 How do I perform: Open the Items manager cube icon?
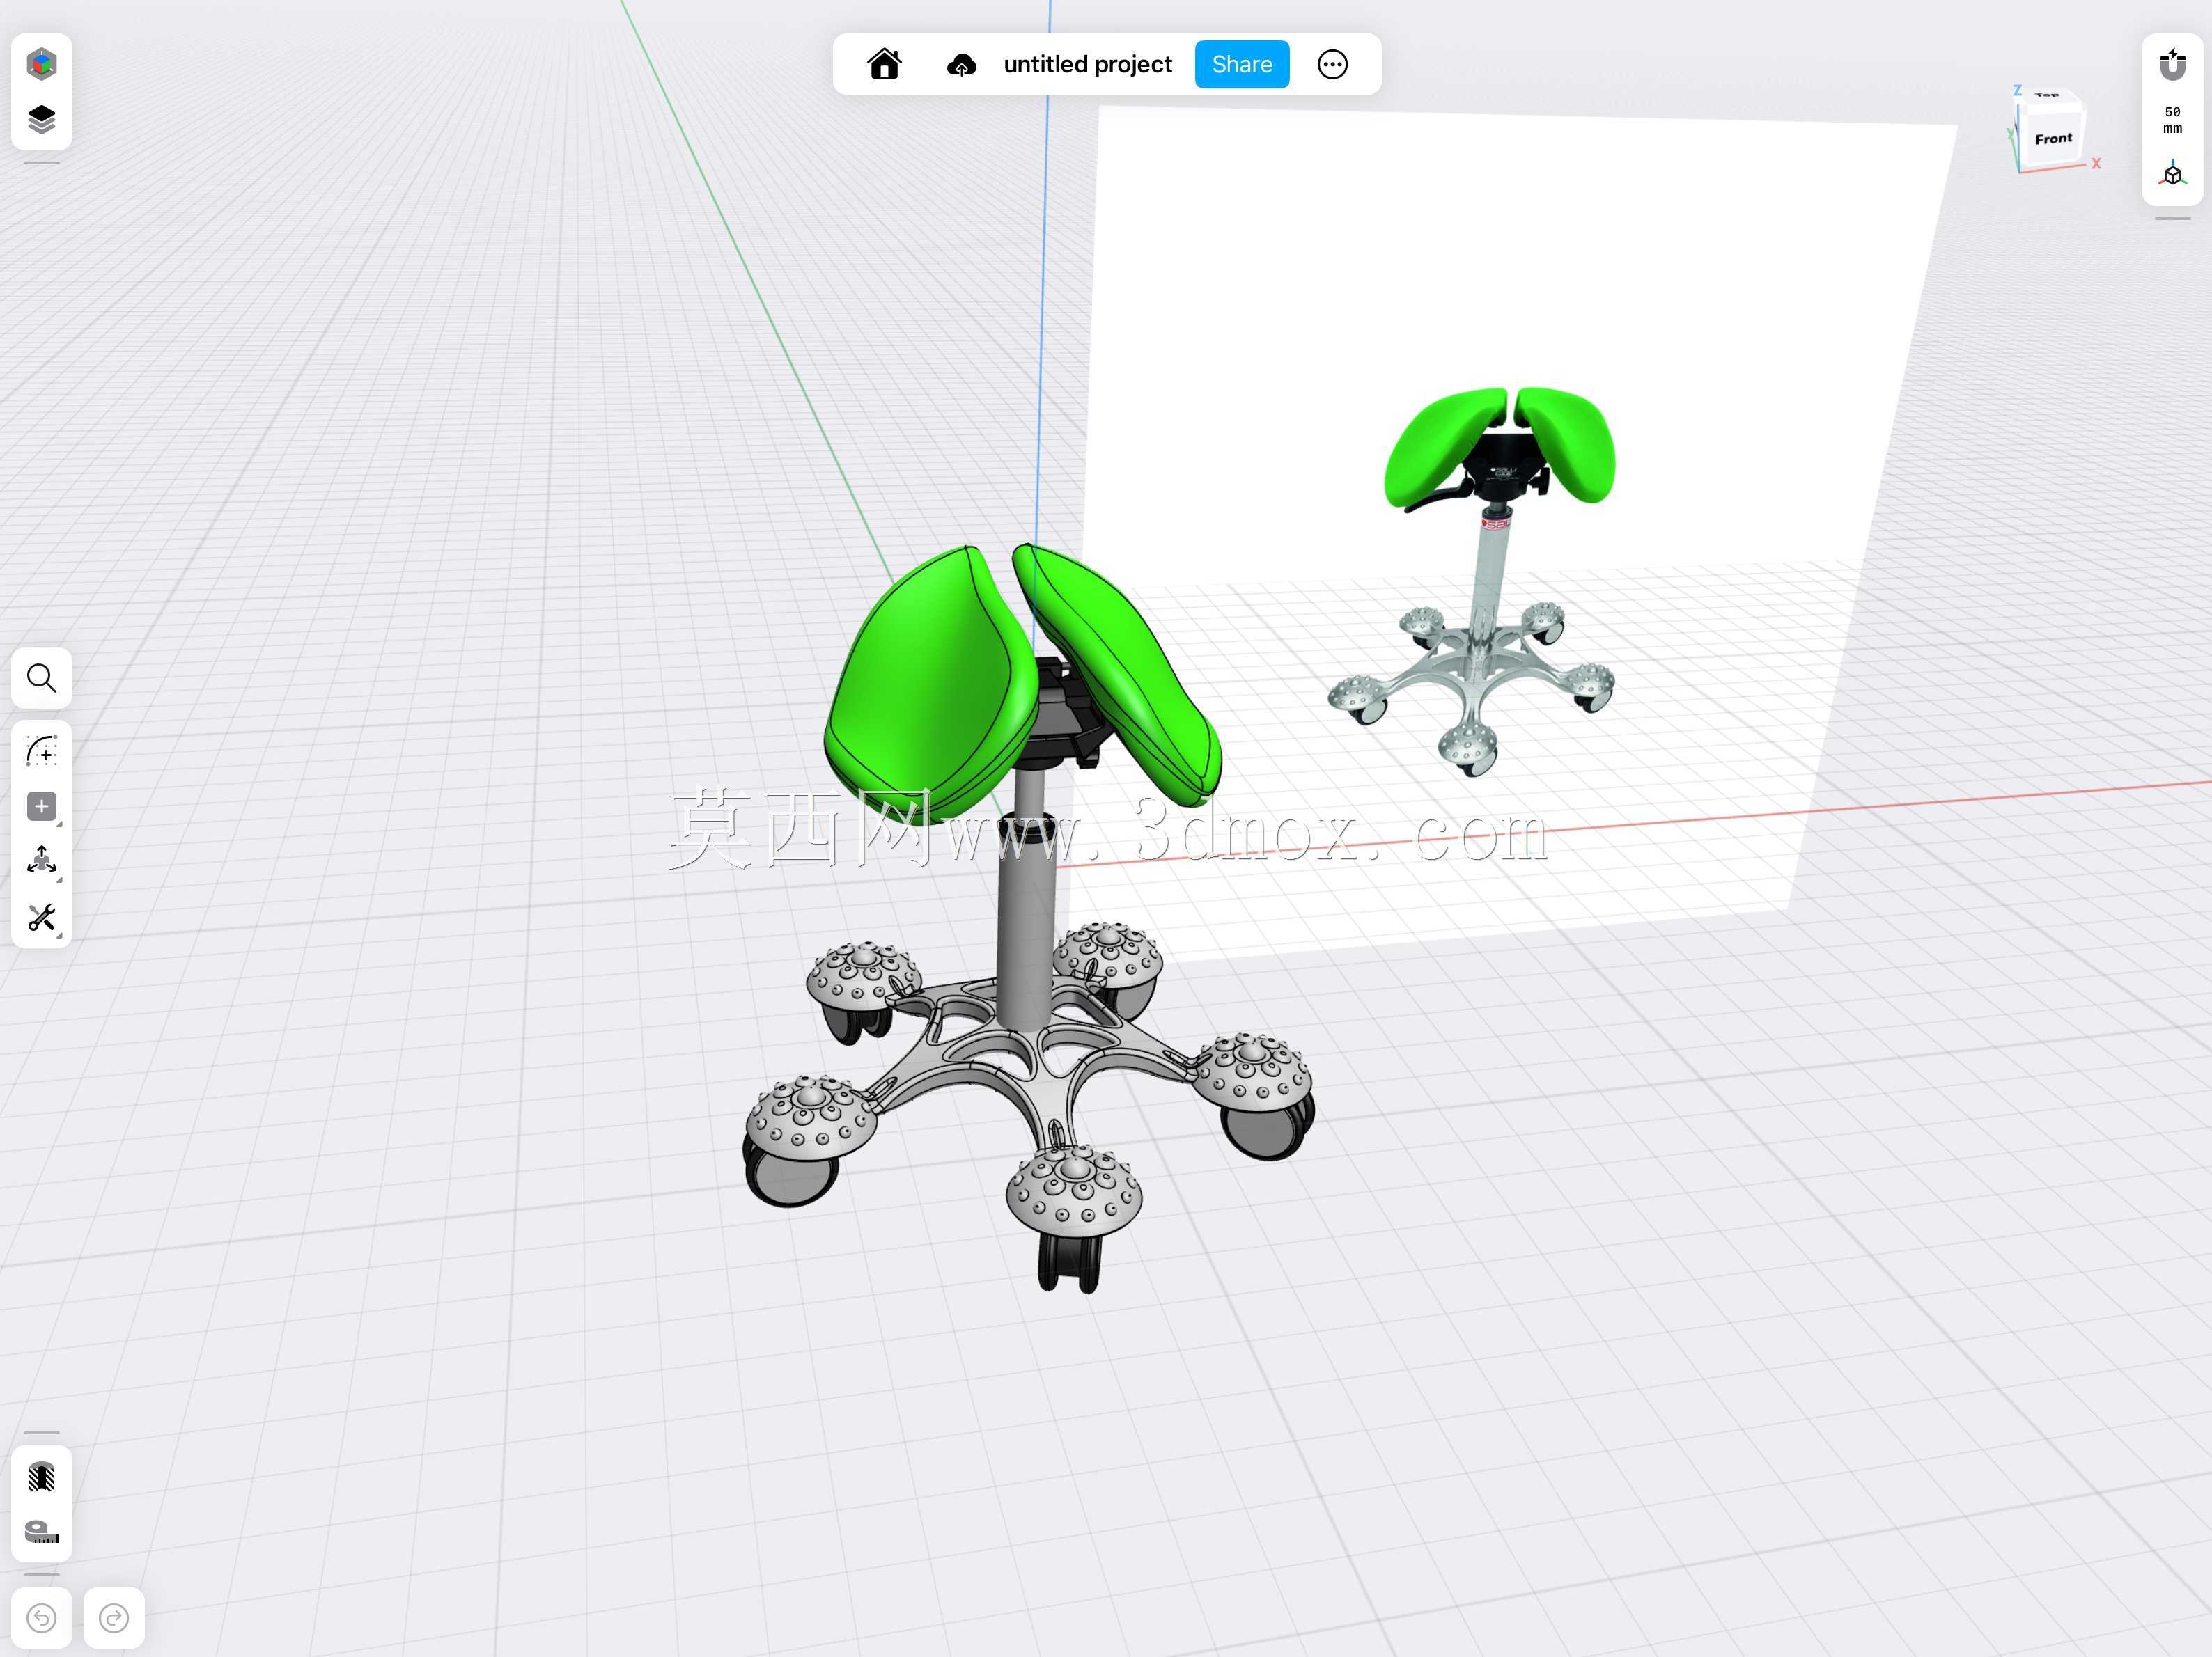coord(41,64)
